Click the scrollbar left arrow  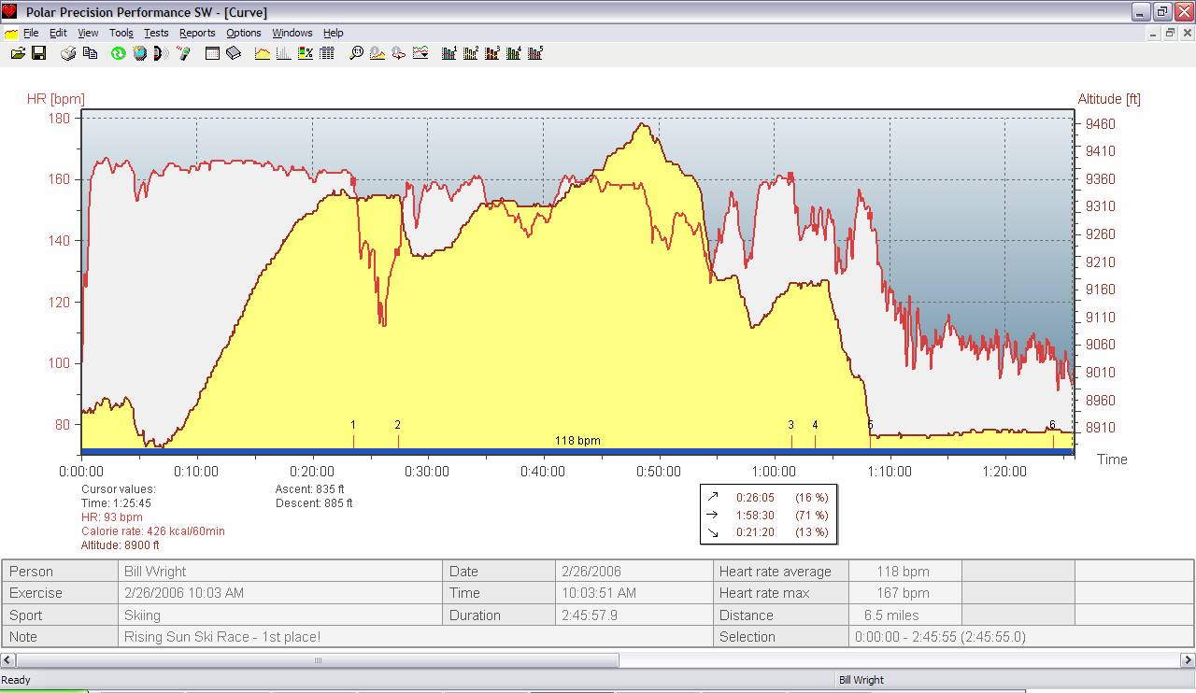[x=7, y=660]
